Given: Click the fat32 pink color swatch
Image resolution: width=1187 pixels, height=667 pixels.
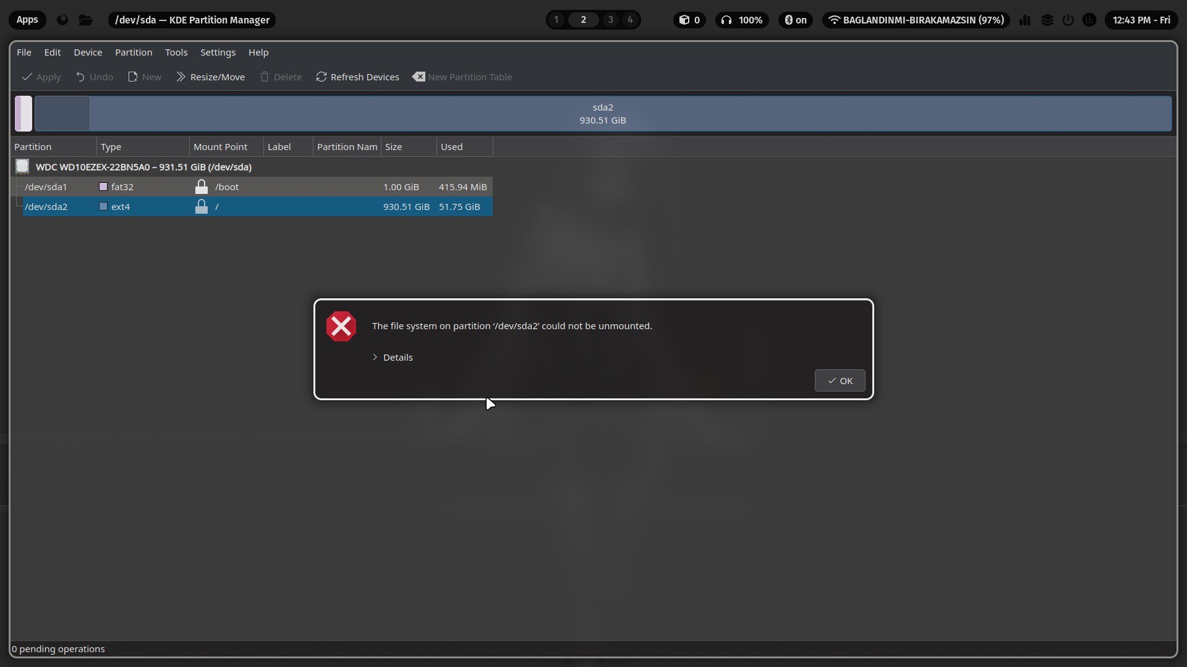Looking at the screenshot, I should [103, 187].
